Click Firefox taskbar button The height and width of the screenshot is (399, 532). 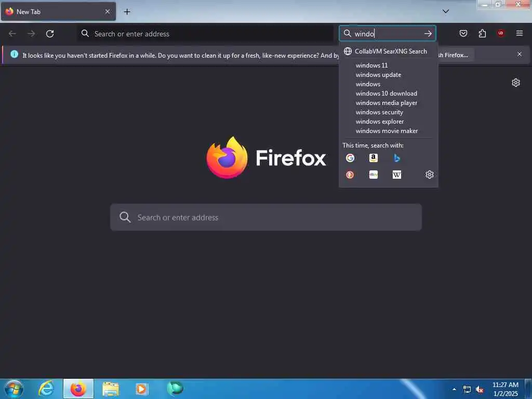point(78,389)
